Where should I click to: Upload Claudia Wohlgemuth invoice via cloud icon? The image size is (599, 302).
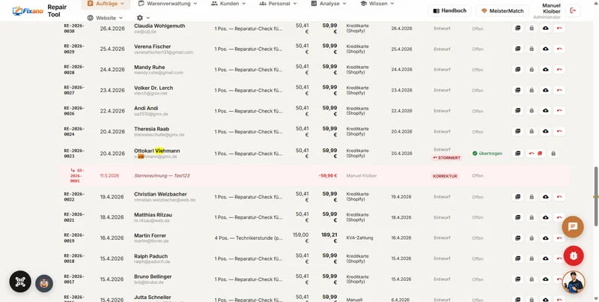(x=546, y=28)
